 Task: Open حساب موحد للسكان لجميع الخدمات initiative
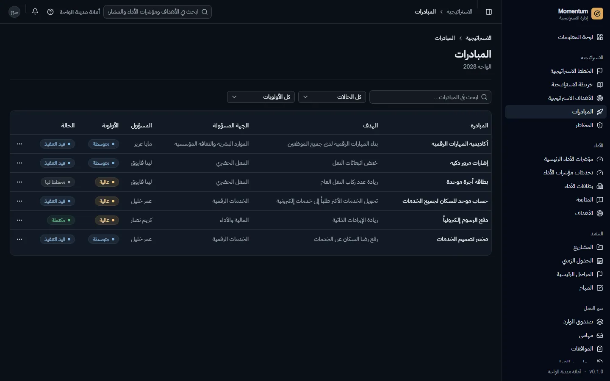(445, 201)
